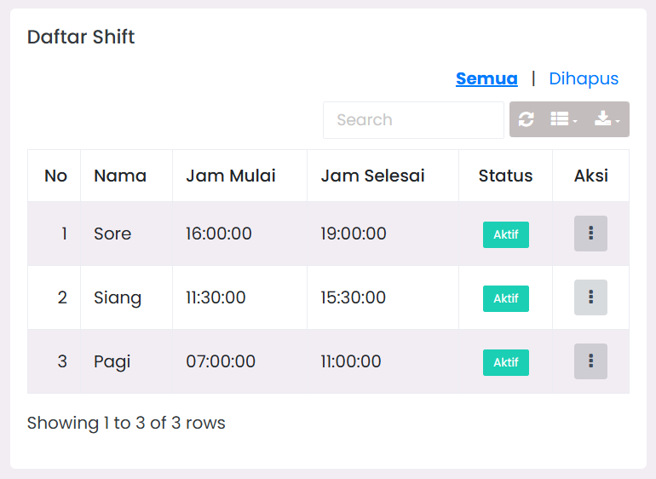Click the No column header
The width and height of the screenshot is (656, 479).
click(x=55, y=176)
